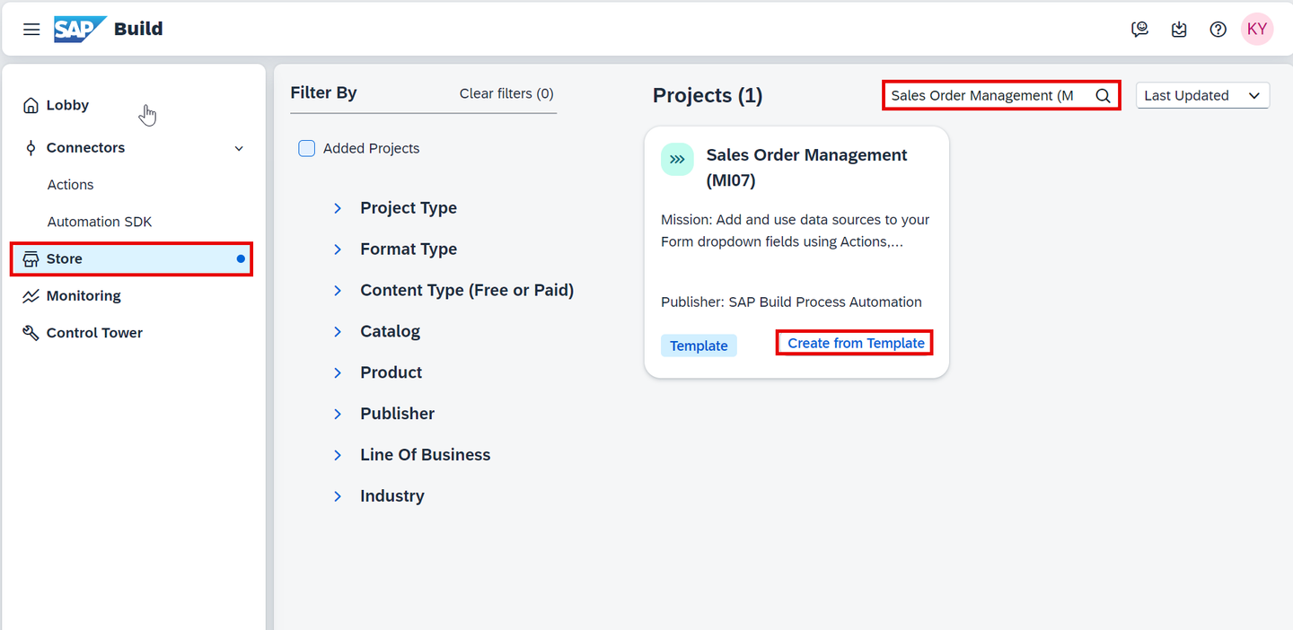This screenshot has height=630, width=1293.
Task: Open the notifications inbox icon
Action: pyautogui.click(x=1179, y=29)
